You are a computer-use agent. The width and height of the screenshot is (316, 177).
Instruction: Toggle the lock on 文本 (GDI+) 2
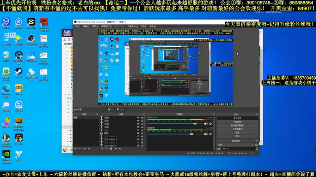(x=142, y=146)
